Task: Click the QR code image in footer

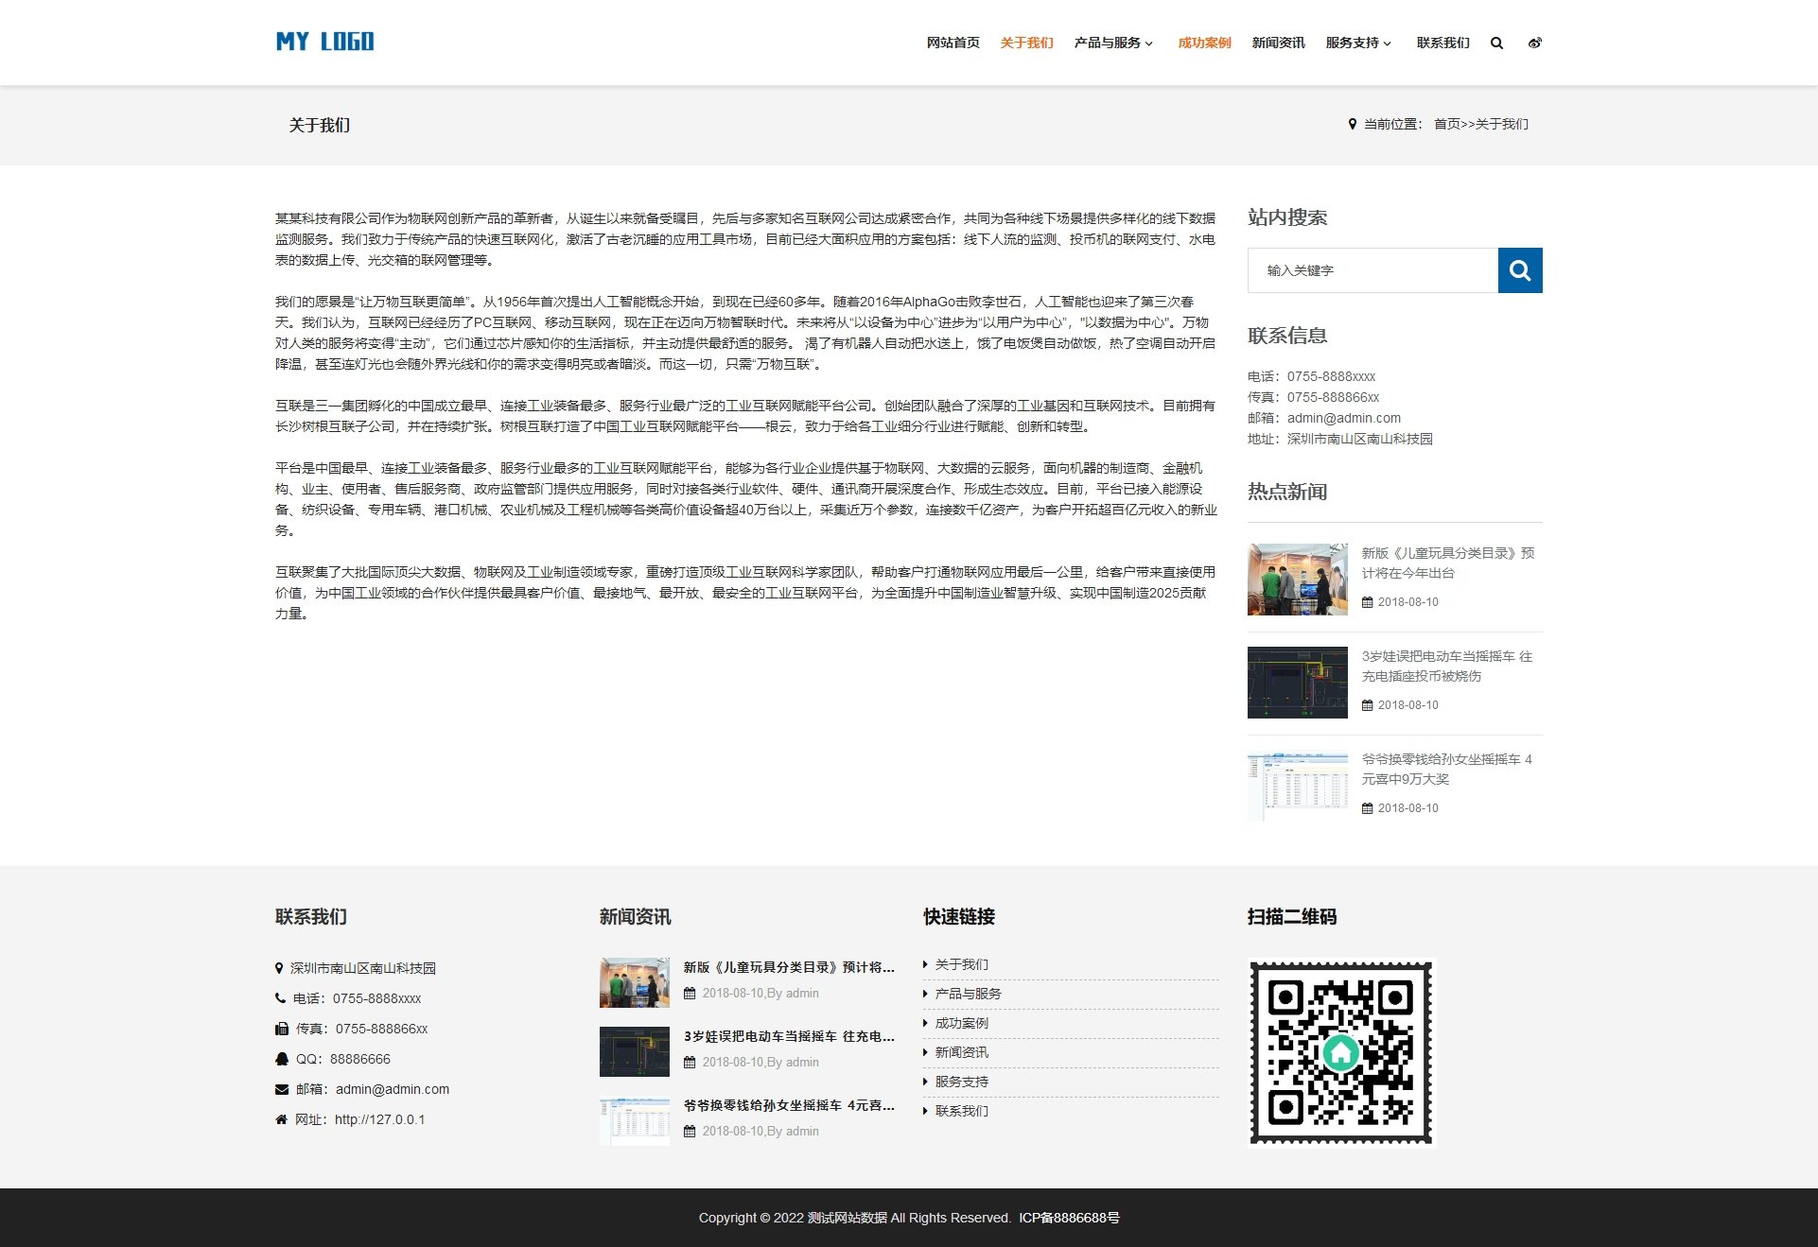Action: 1340,1052
